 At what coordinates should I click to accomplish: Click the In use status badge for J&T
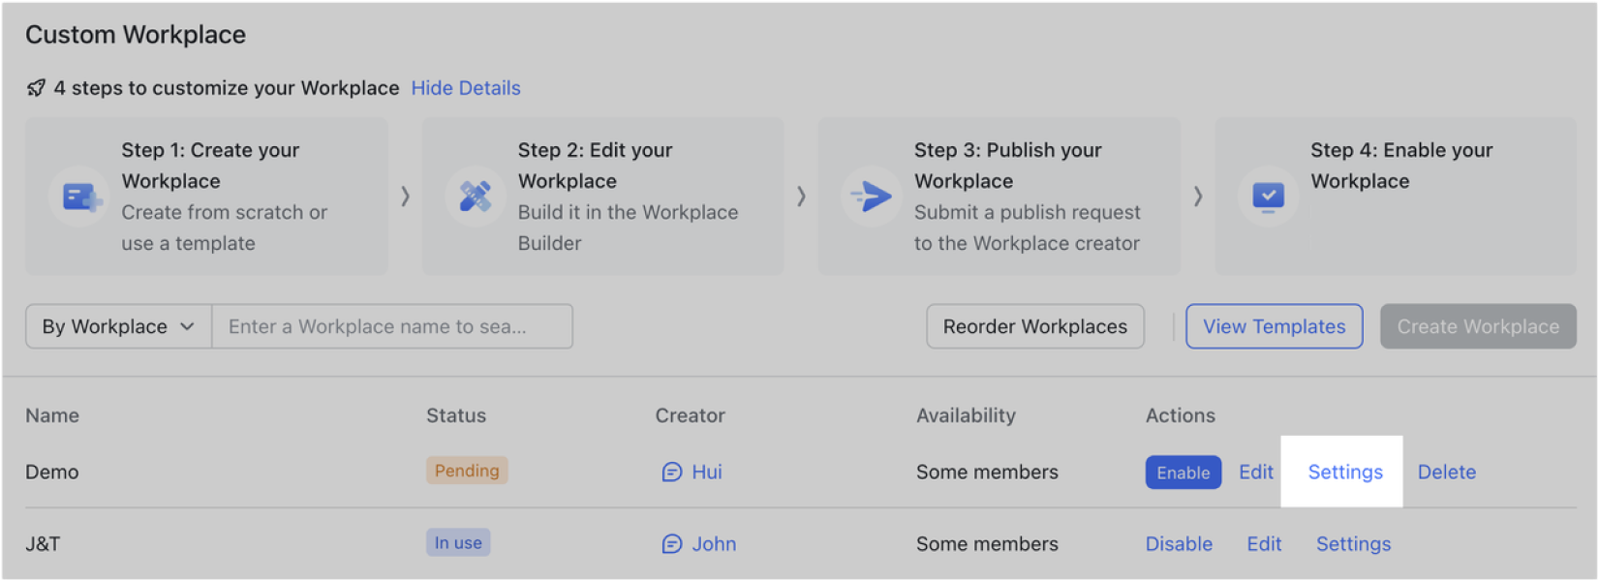[x=458, y=542]
